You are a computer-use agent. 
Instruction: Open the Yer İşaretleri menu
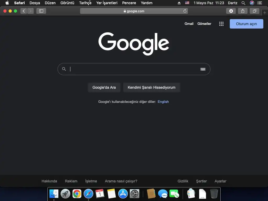click(107, 3)
